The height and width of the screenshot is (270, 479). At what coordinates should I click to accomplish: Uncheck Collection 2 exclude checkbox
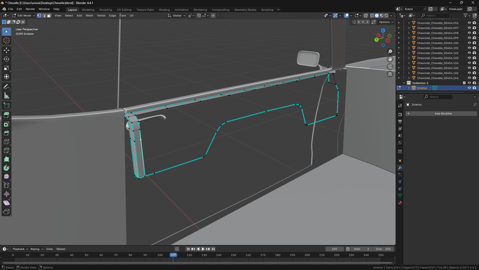(x=464, y=83)
